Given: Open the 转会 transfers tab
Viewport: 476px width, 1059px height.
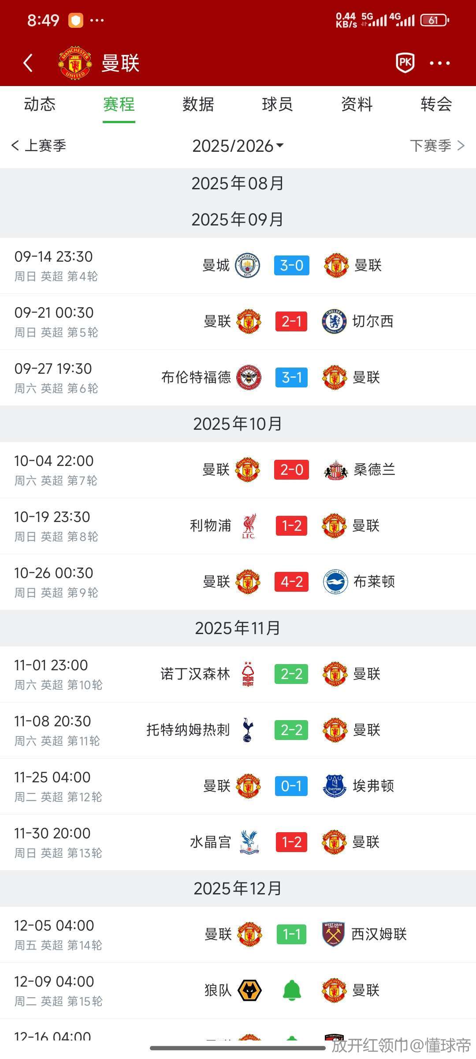Looking at the screenshot, I should (436, 105).
